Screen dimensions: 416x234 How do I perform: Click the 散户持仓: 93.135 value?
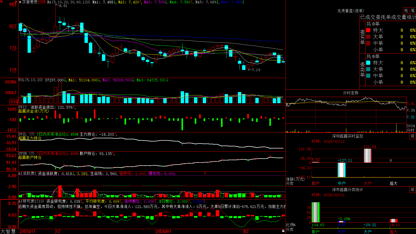(x=96, y=154)
